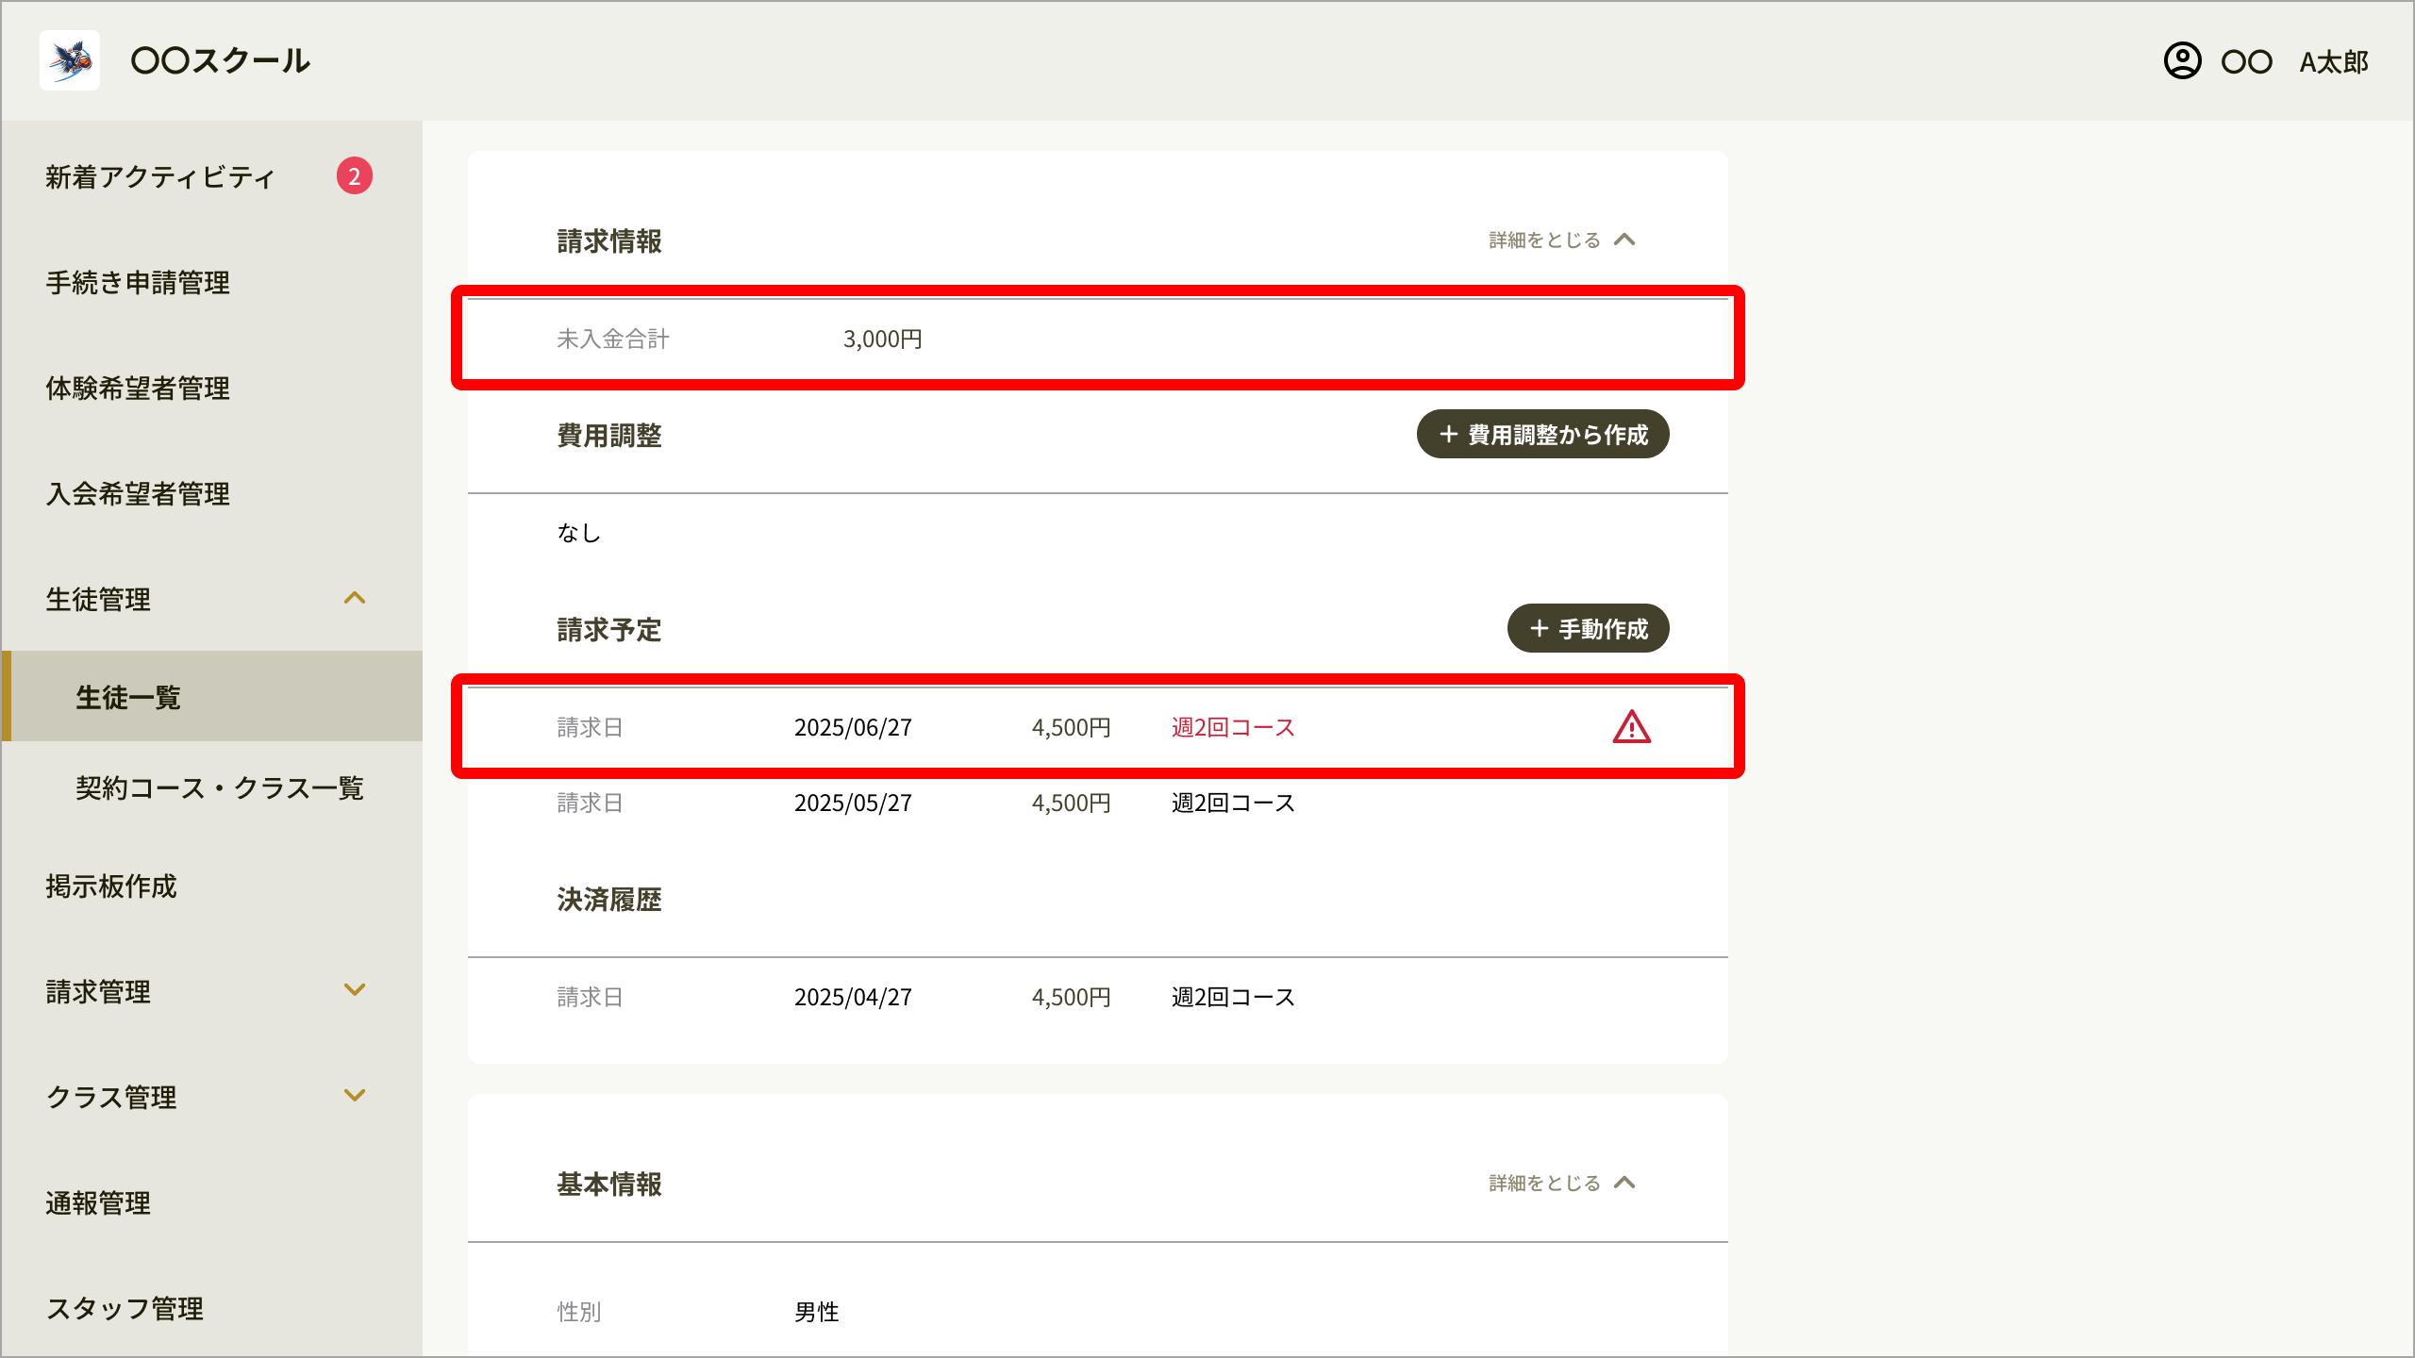This screenshot has width=2415, height=1358.
Task: Collapse the 生徒管理 sidebar section
Action: click(x=355, y=598)
